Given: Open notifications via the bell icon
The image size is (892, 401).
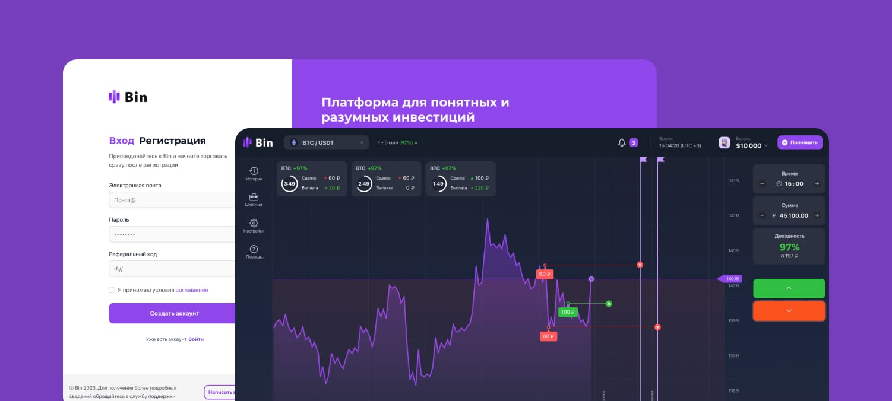Looking at the screenshot, I should [621, 142].
